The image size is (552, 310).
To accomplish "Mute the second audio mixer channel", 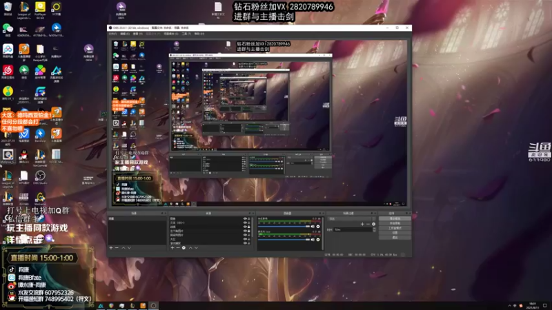I will click(313, 240).
